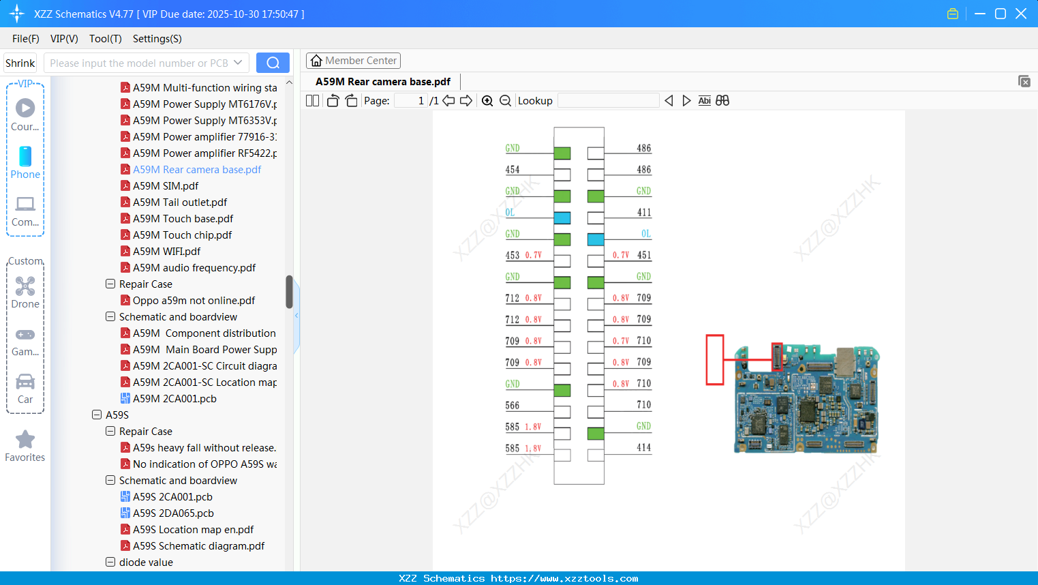
Task: Rotate page counterclockwise
Action: click(333, 101)
